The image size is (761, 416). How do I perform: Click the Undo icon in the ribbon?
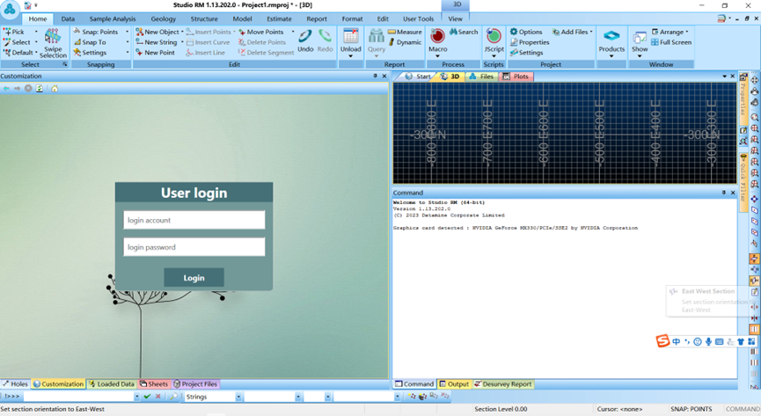pos(305,40)
